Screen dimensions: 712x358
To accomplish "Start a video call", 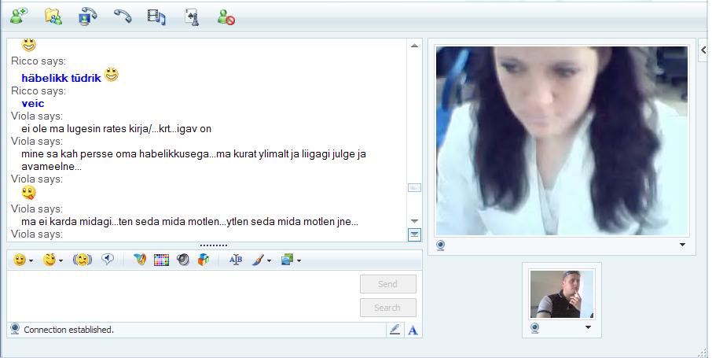I will pyautogui.click(x=87, y=17).
